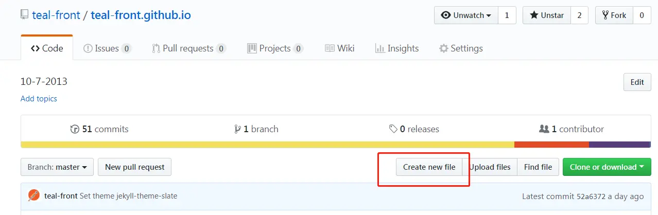Open the Unwatch dropdown button
Viewport: 658px width, 215px height.
pyautogui.click(x=466, y=15)
